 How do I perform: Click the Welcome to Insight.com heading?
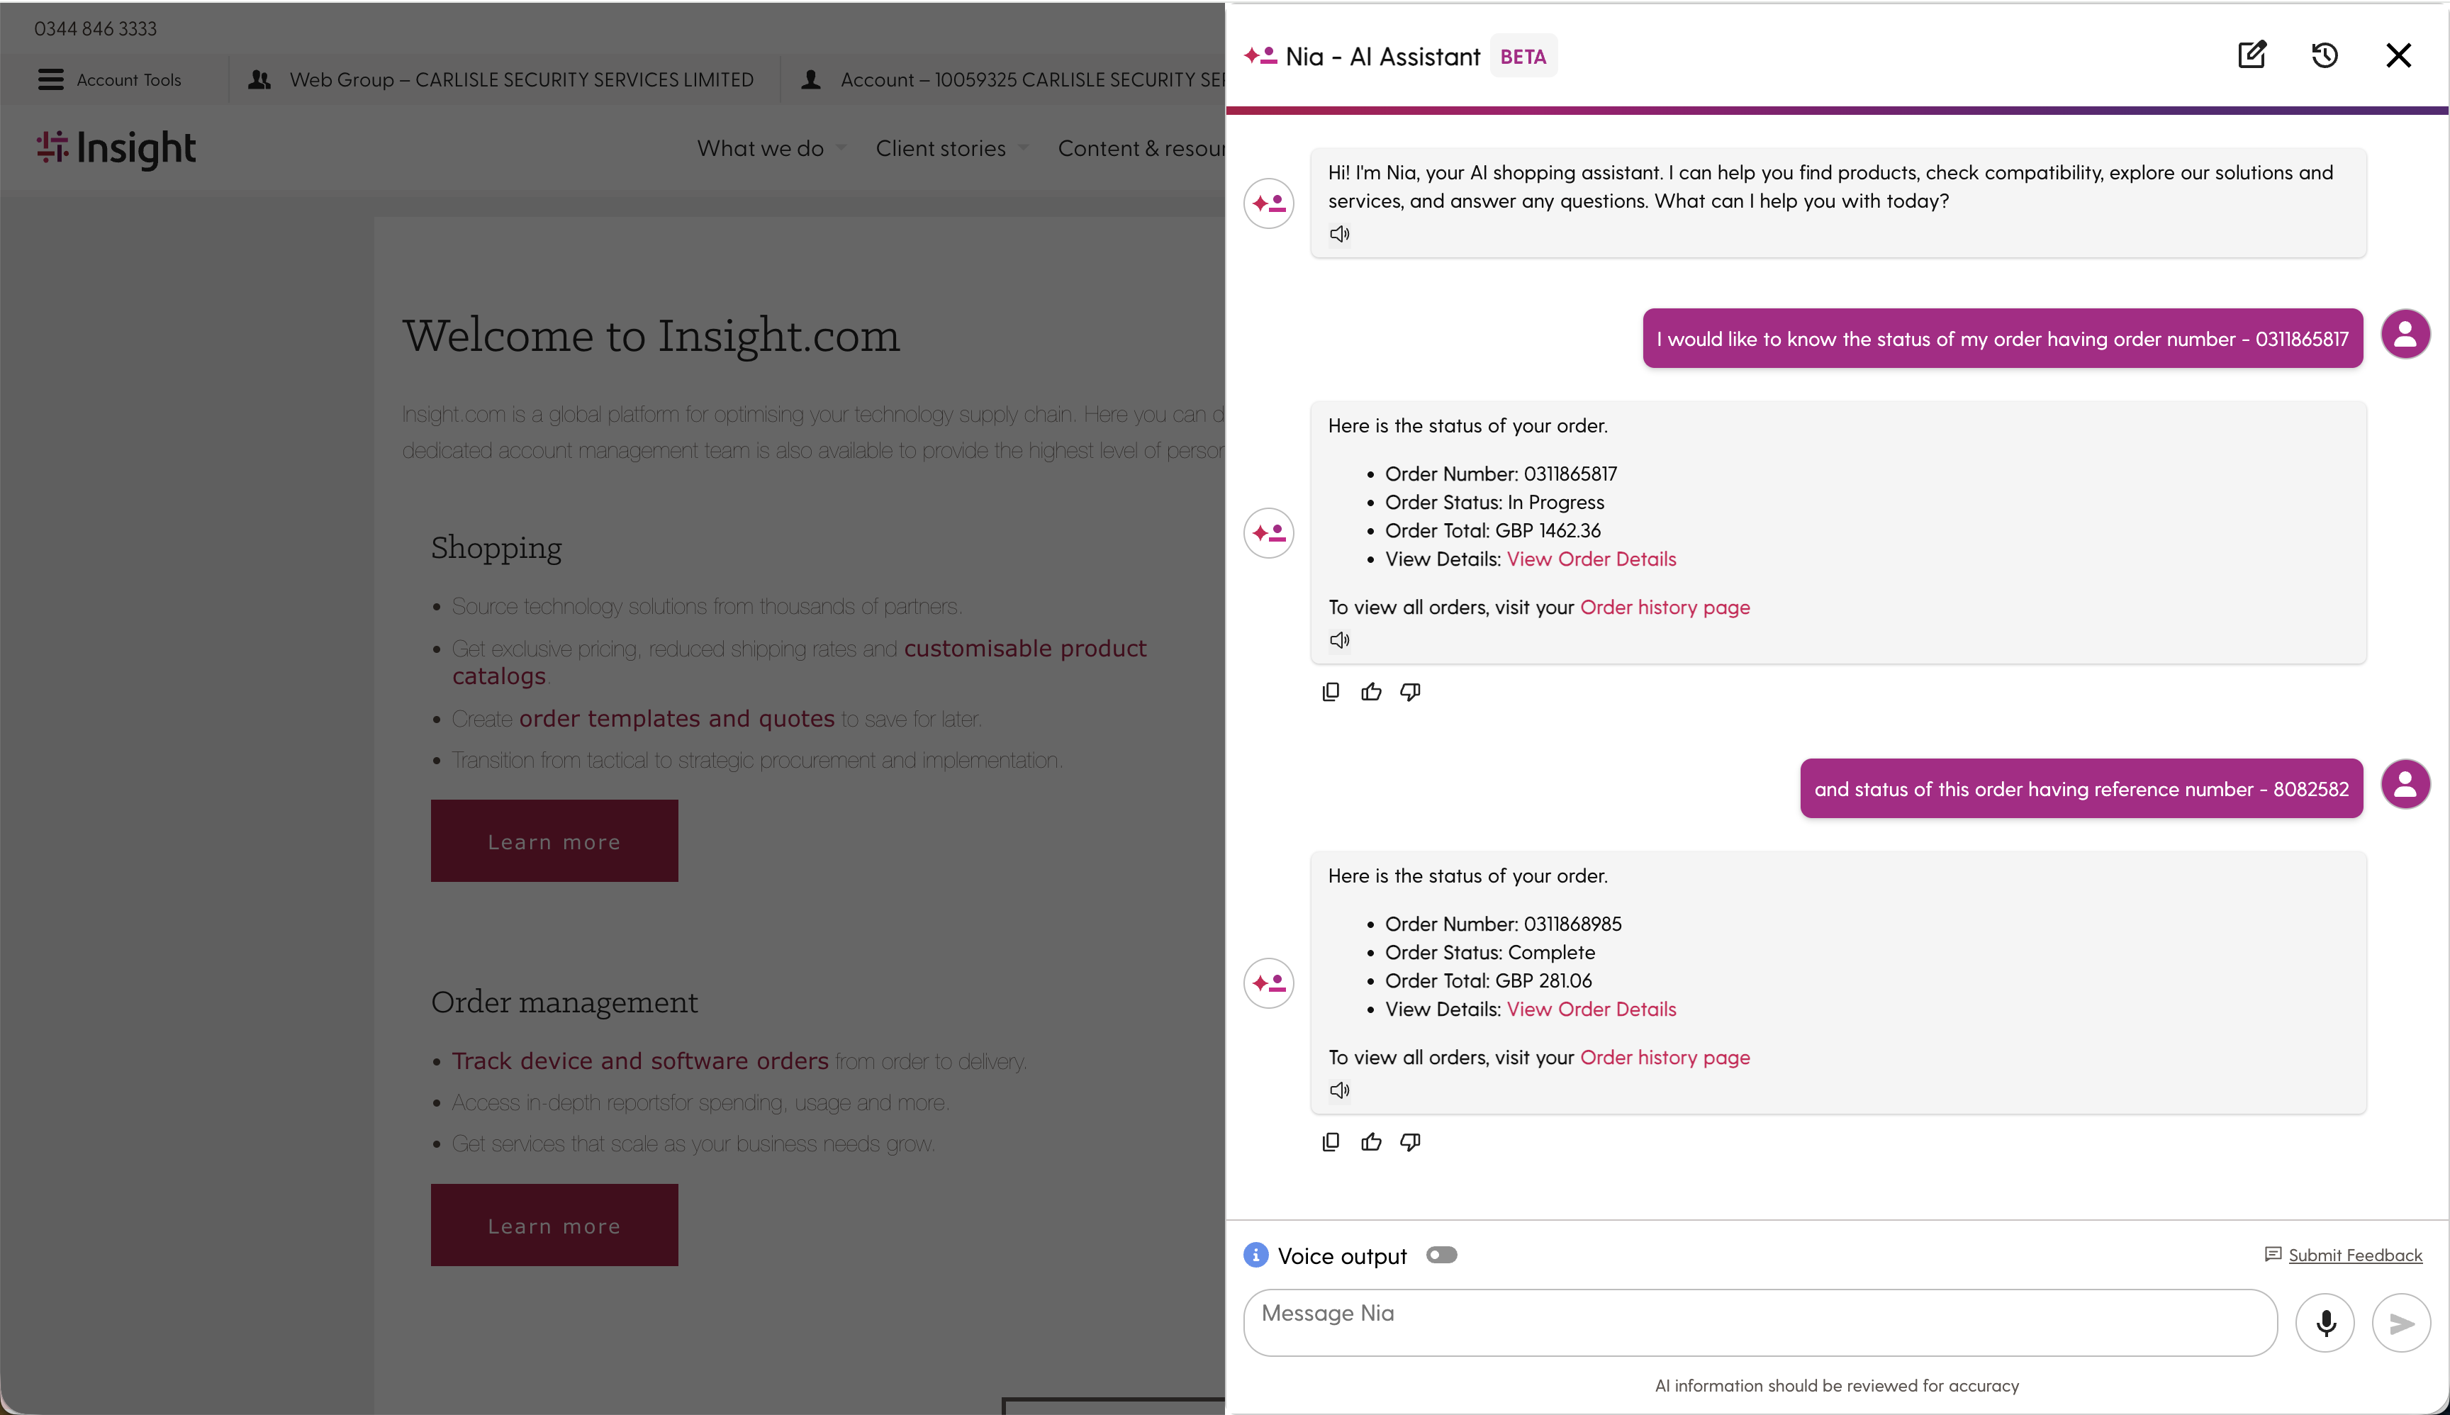click(x=651, y=336)
